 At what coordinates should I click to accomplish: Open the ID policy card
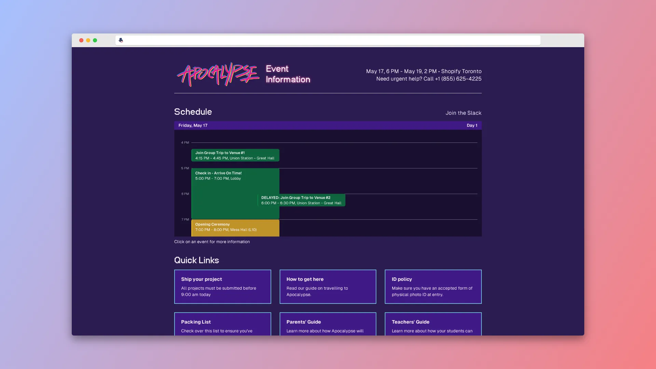pyautogui.click(x=433, y=287)
